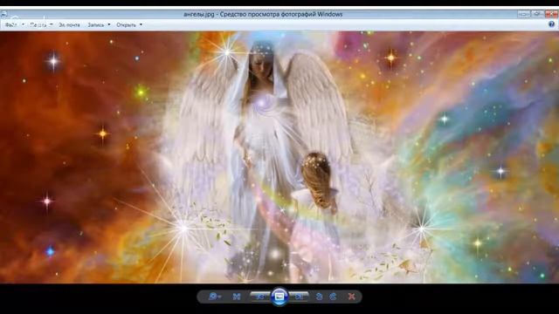Open the Файл menu
Screen dimensions: 559x314
[x=11, y=25]
